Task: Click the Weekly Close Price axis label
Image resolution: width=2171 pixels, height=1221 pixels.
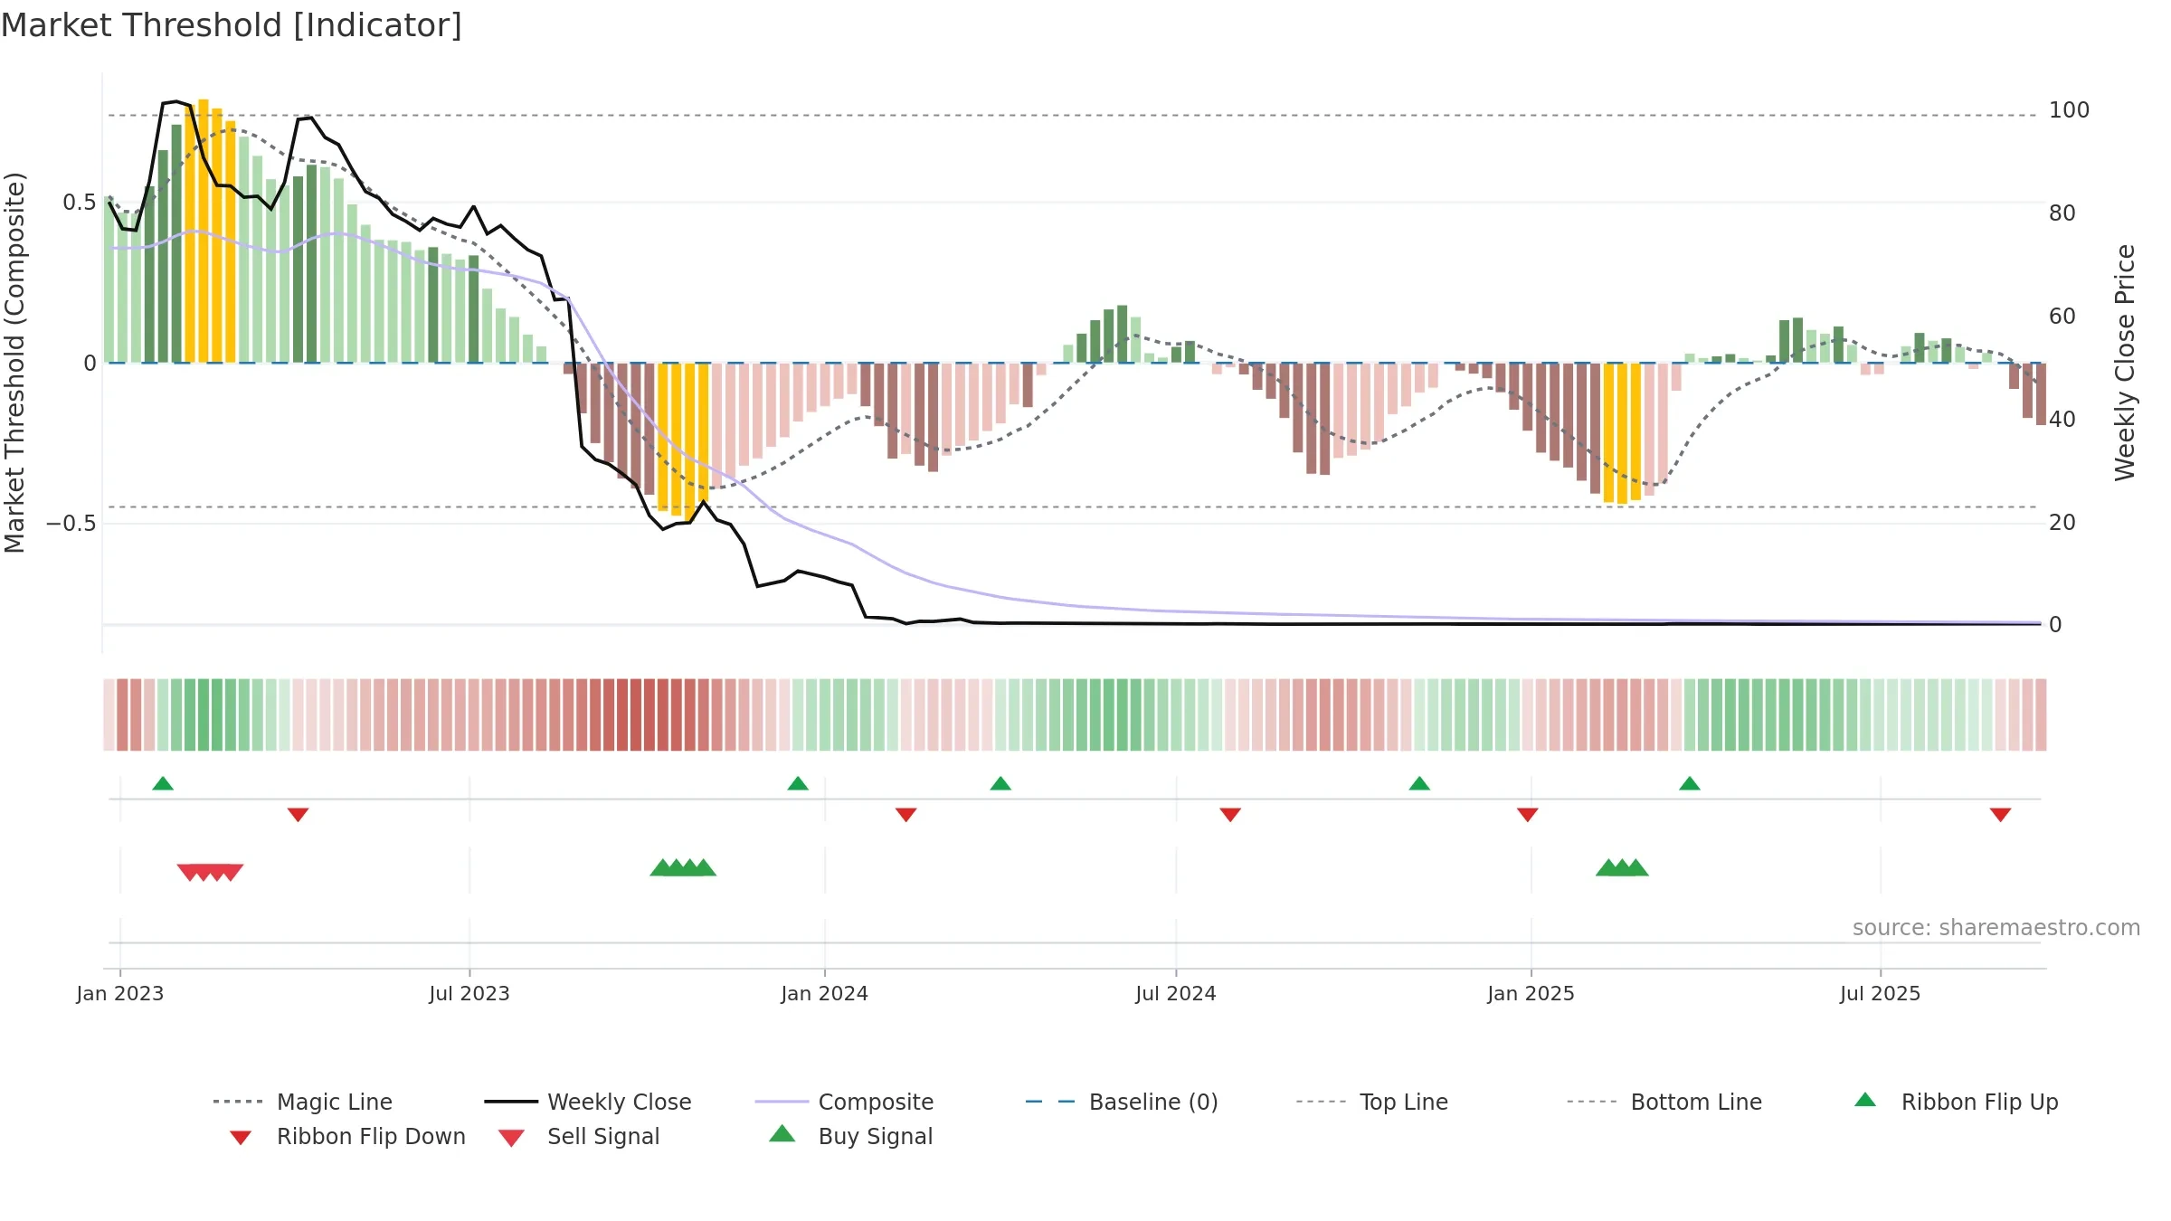Action: 2125,362
